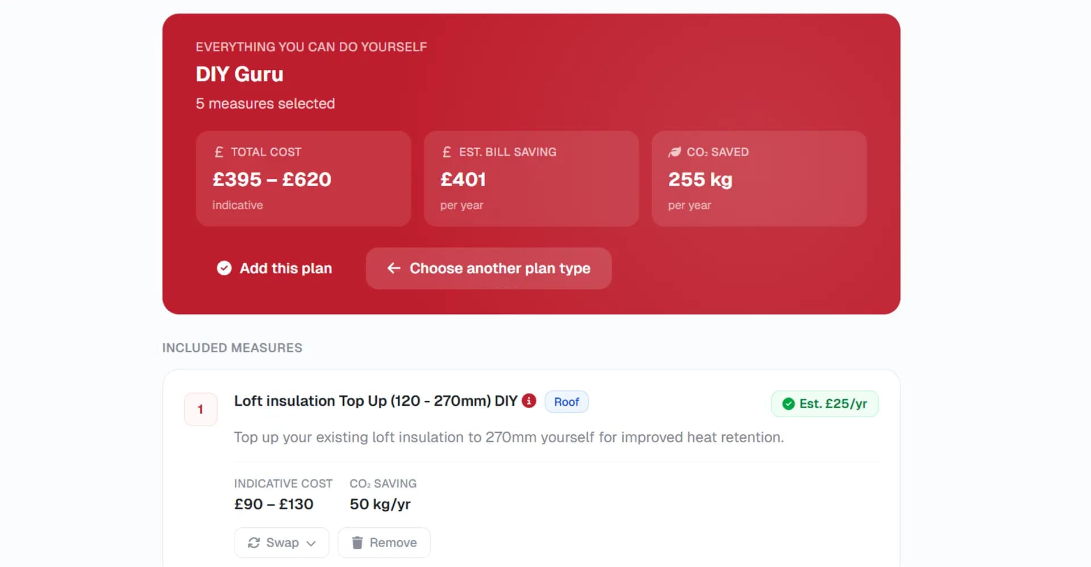This screenshot has height=567, width=1091.
Task: Click the red info icon beside Loft insulation
Action: pos(529,401)
